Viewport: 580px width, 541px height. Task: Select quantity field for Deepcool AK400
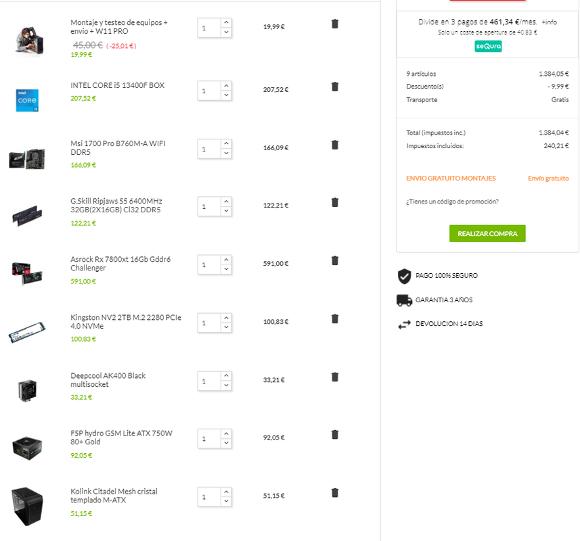pos(209,381)
